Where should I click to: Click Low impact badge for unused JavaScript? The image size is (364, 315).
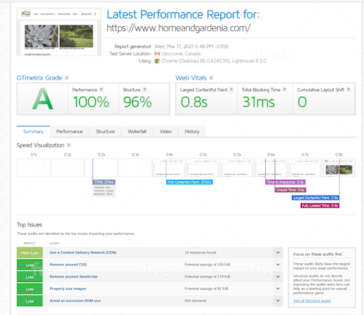point(30,277)
